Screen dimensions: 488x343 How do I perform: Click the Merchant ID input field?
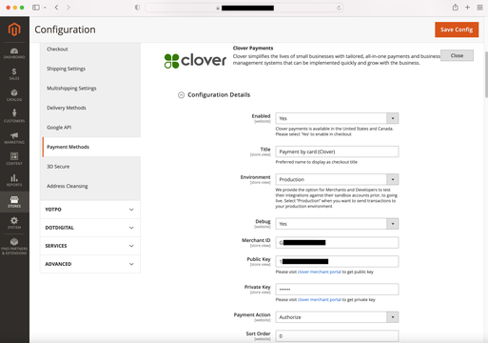click(x=337, y=243)
